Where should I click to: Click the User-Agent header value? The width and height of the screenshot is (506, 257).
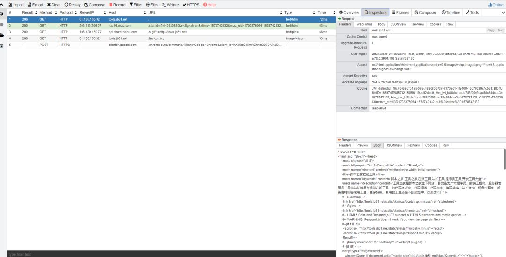point(437,56)
